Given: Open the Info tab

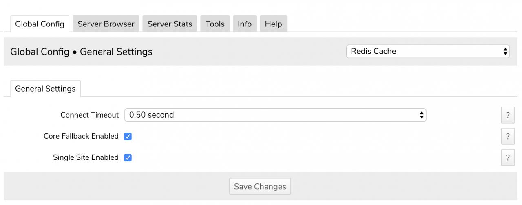Looking at the screenshot, I should pyautogui.click(x=245, y=24).
